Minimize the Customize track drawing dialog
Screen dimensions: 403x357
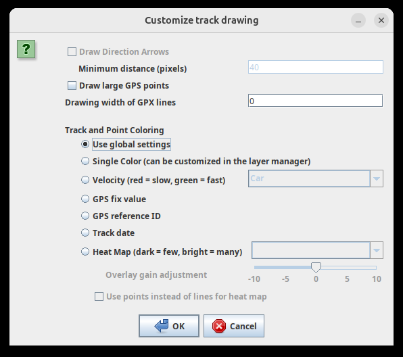coord(358,20)
